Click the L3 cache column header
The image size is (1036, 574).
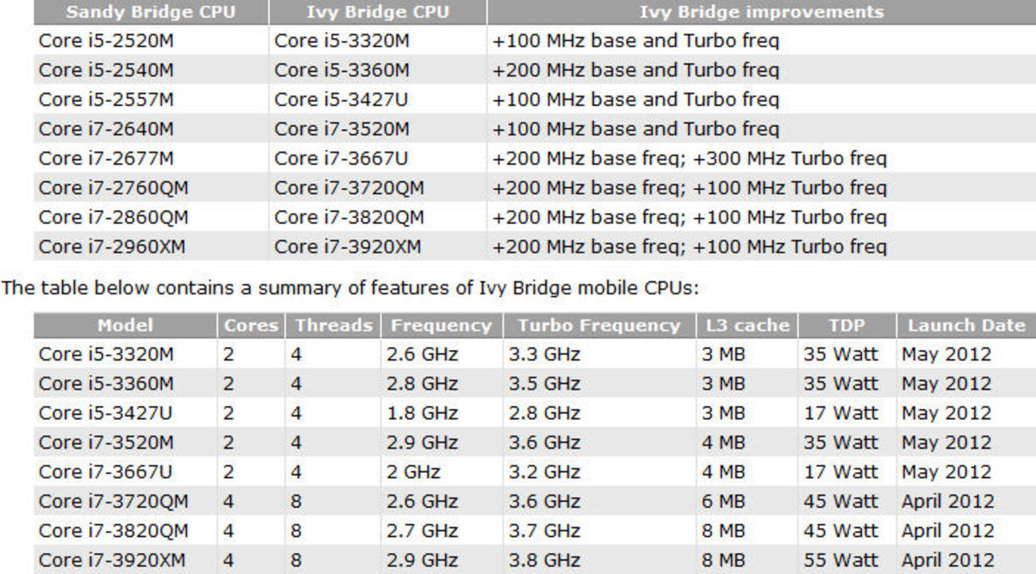[745, 326]
